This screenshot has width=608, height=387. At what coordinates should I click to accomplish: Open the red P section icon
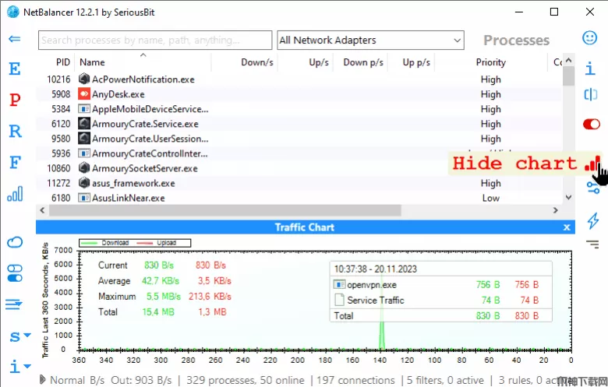(x=14, y=100)
